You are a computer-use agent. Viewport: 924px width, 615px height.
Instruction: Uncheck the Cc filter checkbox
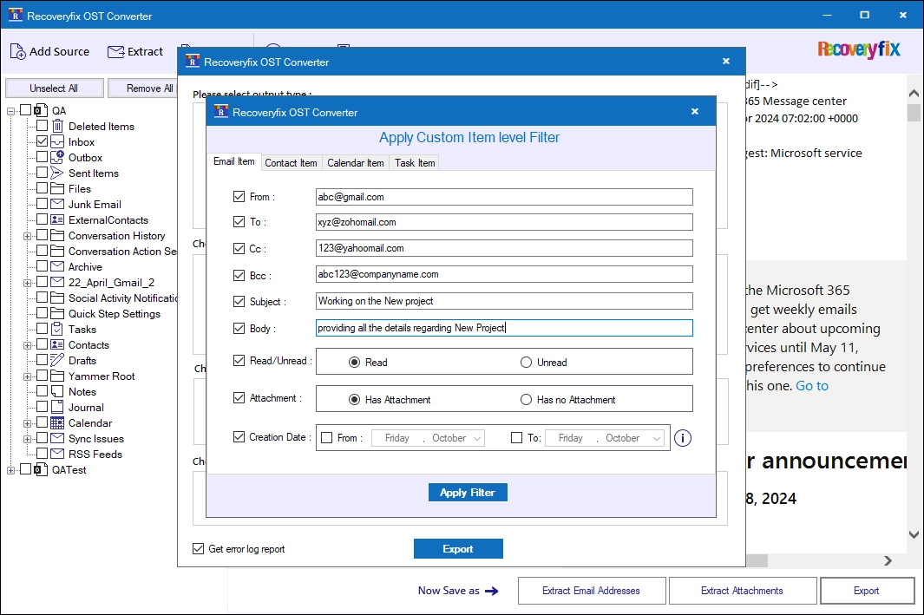(x=239, y=249)
